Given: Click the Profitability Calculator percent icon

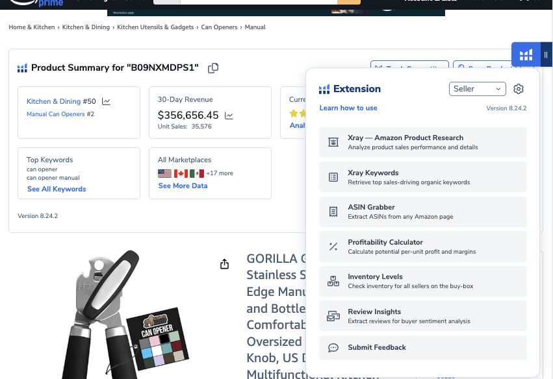Looking at the screenshot, I should [333, 247].
